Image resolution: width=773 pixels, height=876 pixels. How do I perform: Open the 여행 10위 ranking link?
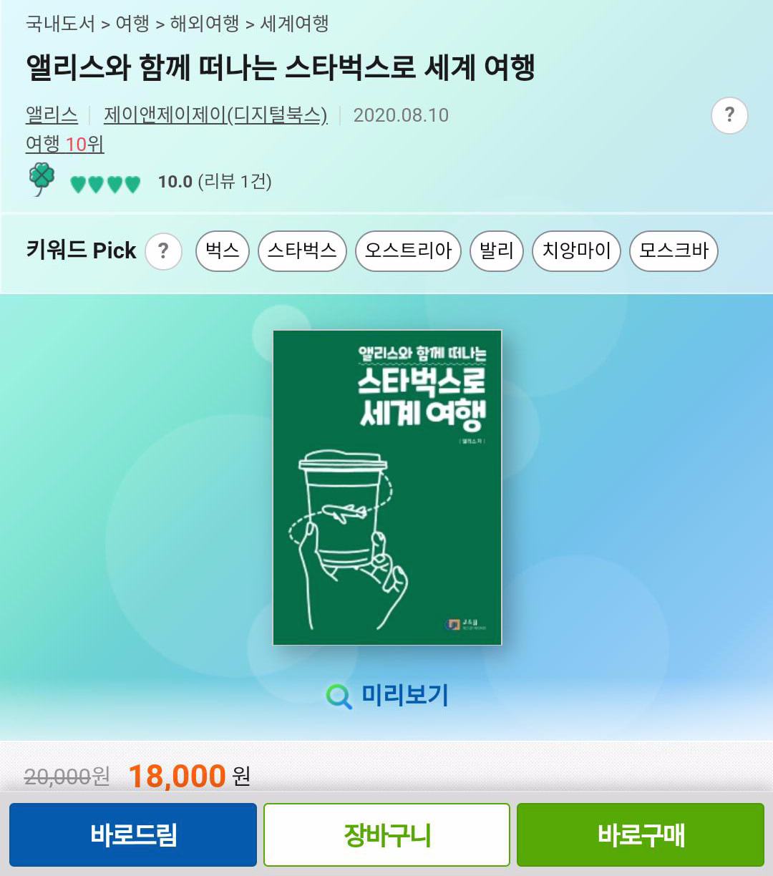tap(65, 144)
